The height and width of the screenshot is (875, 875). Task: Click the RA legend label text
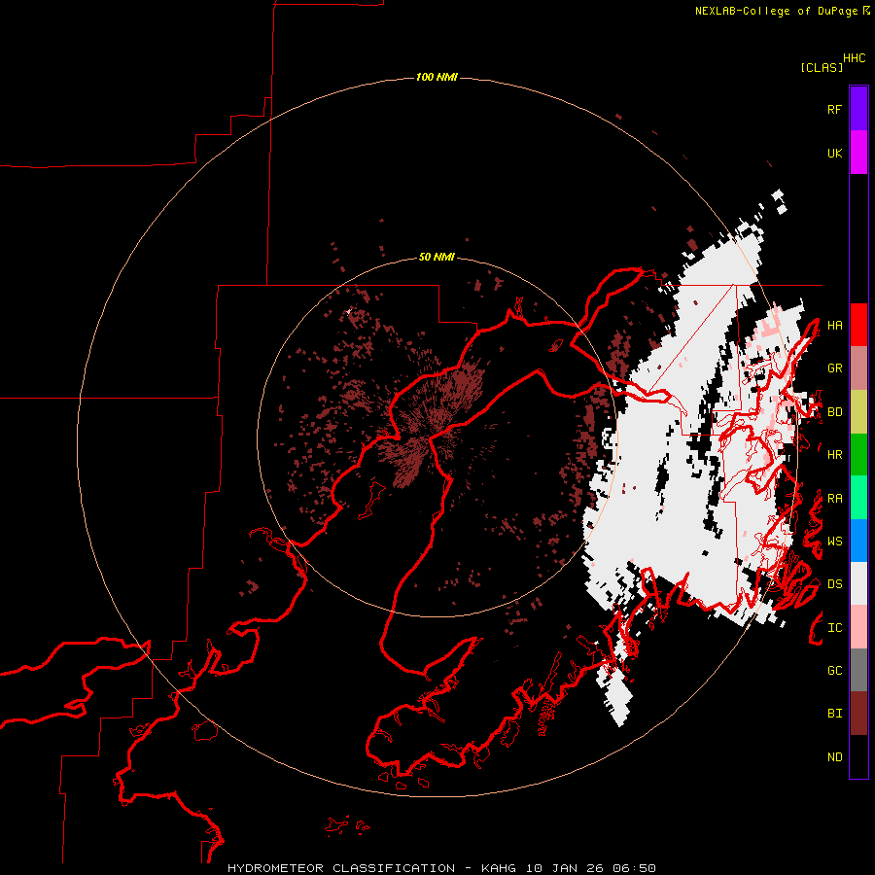click(x=834, y=499)
